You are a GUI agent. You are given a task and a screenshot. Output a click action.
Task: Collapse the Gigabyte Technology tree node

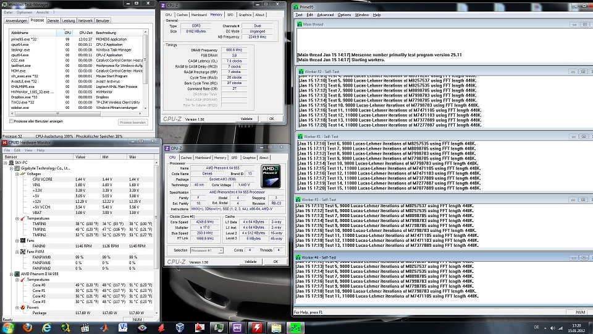(x=11, y=168)
